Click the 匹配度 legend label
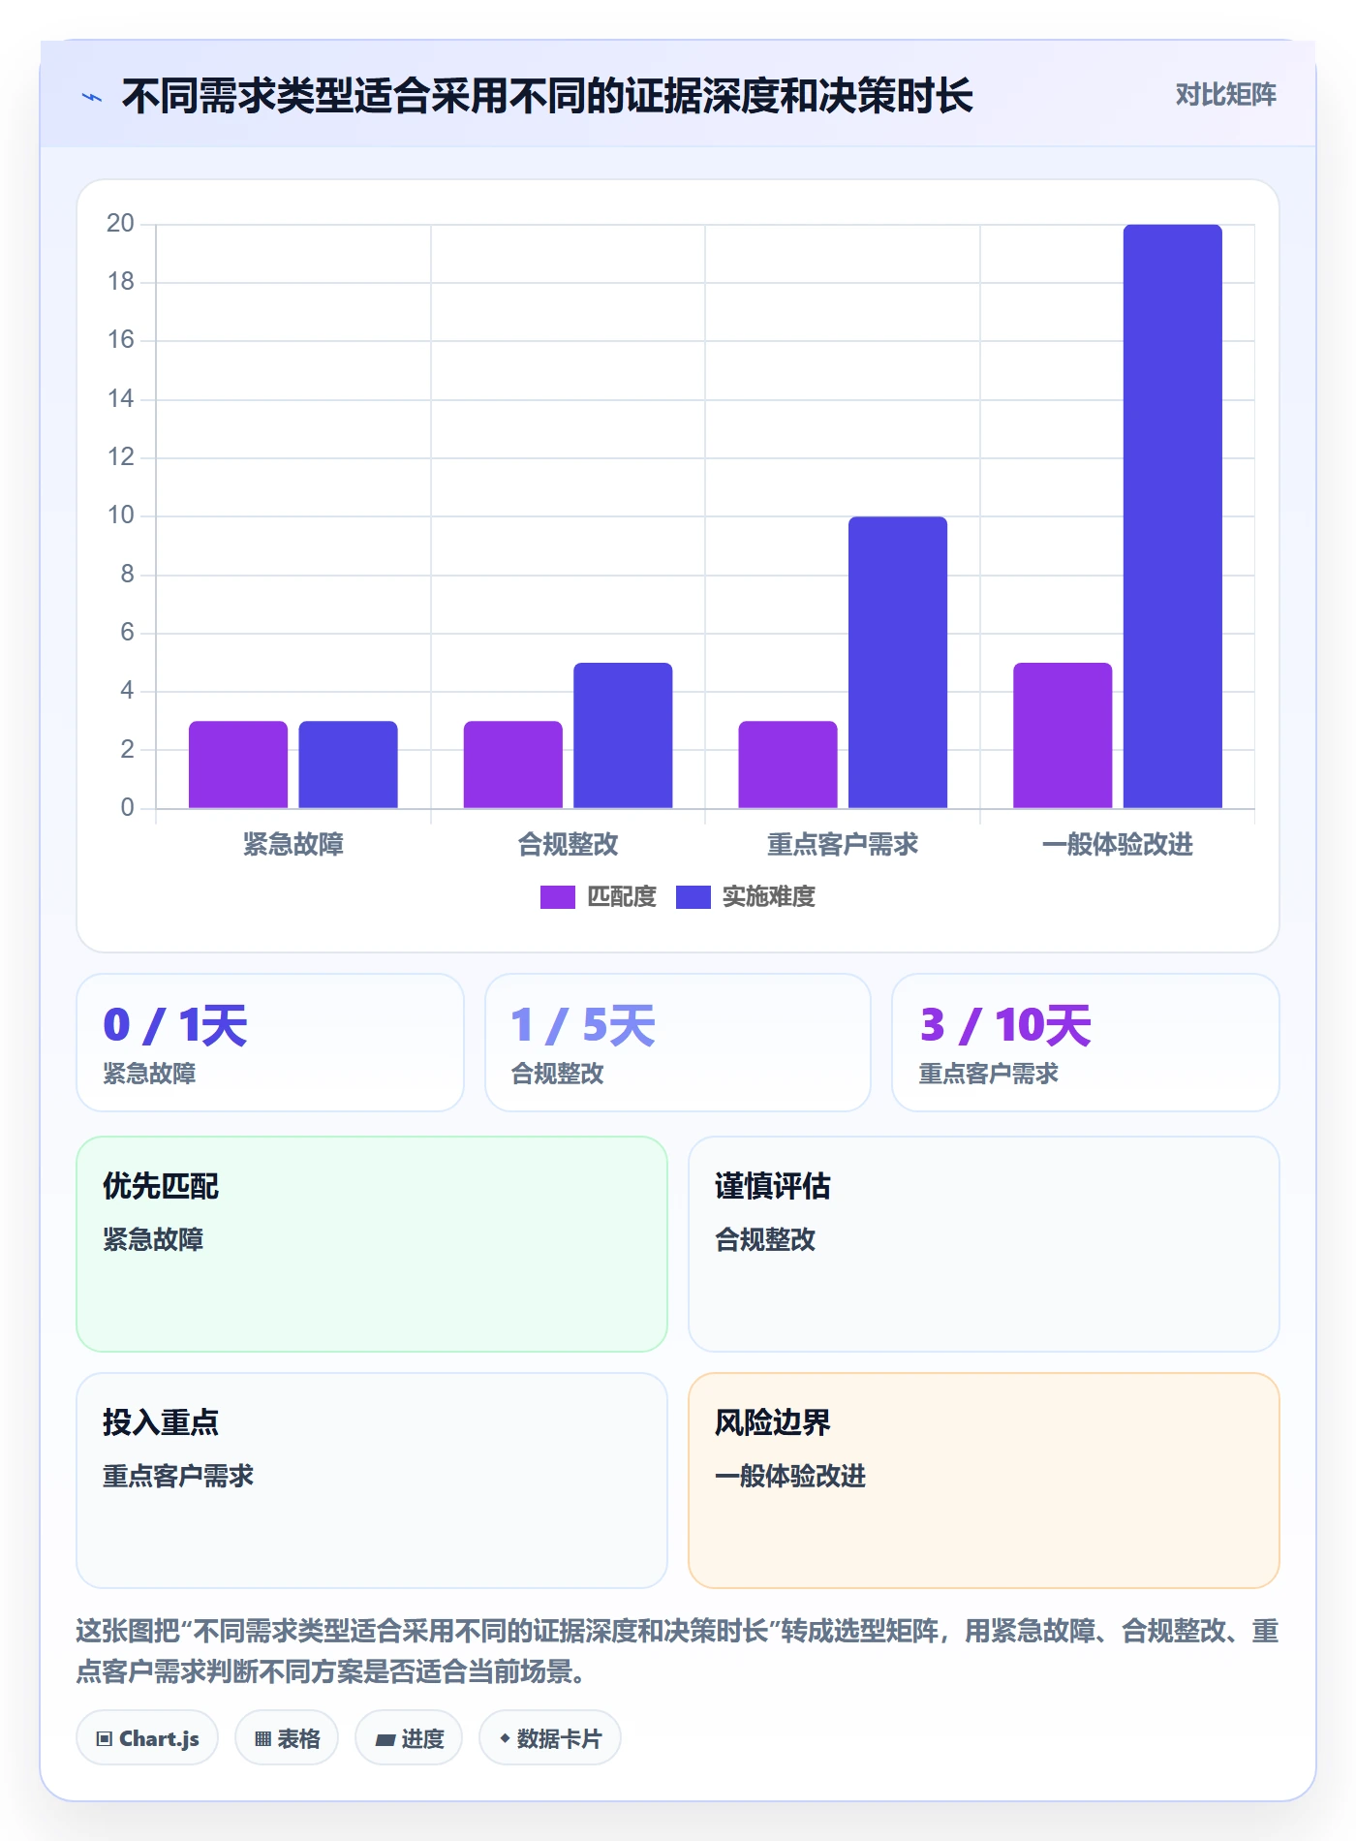Screen dimensions: 1356x1841 (622, 897)
